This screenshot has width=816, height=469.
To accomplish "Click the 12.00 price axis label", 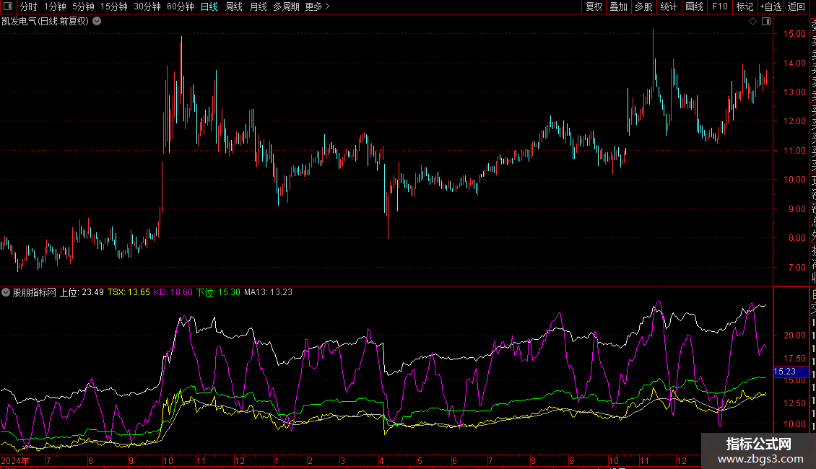I will [794, 121].
